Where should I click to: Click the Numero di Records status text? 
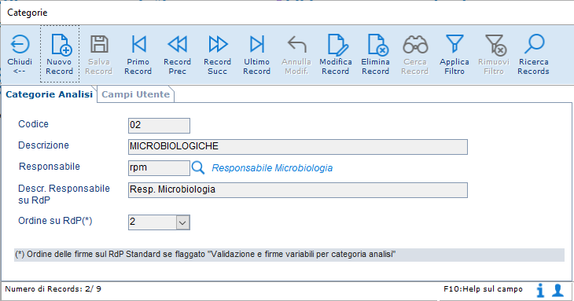(x=53, y=289)
